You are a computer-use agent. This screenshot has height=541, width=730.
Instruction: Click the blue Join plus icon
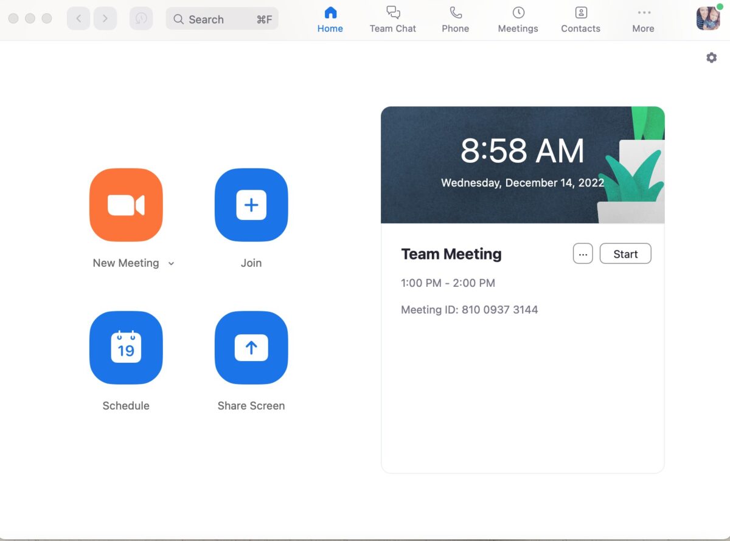point(251,205)
